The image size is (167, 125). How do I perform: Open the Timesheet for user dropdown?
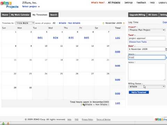tap(25, 23)
